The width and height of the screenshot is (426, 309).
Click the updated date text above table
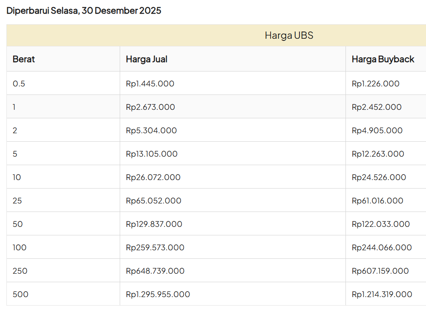pos(84,11)
